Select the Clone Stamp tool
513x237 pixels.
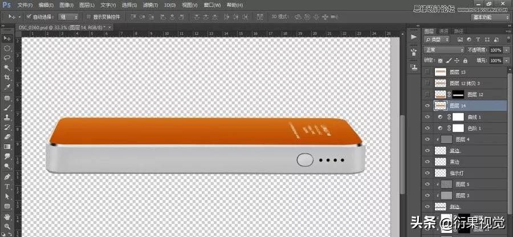[x=7, y=117]
